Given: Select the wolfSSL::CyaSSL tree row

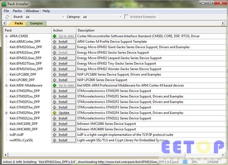Looking at the screenshot, I should 22,140.
